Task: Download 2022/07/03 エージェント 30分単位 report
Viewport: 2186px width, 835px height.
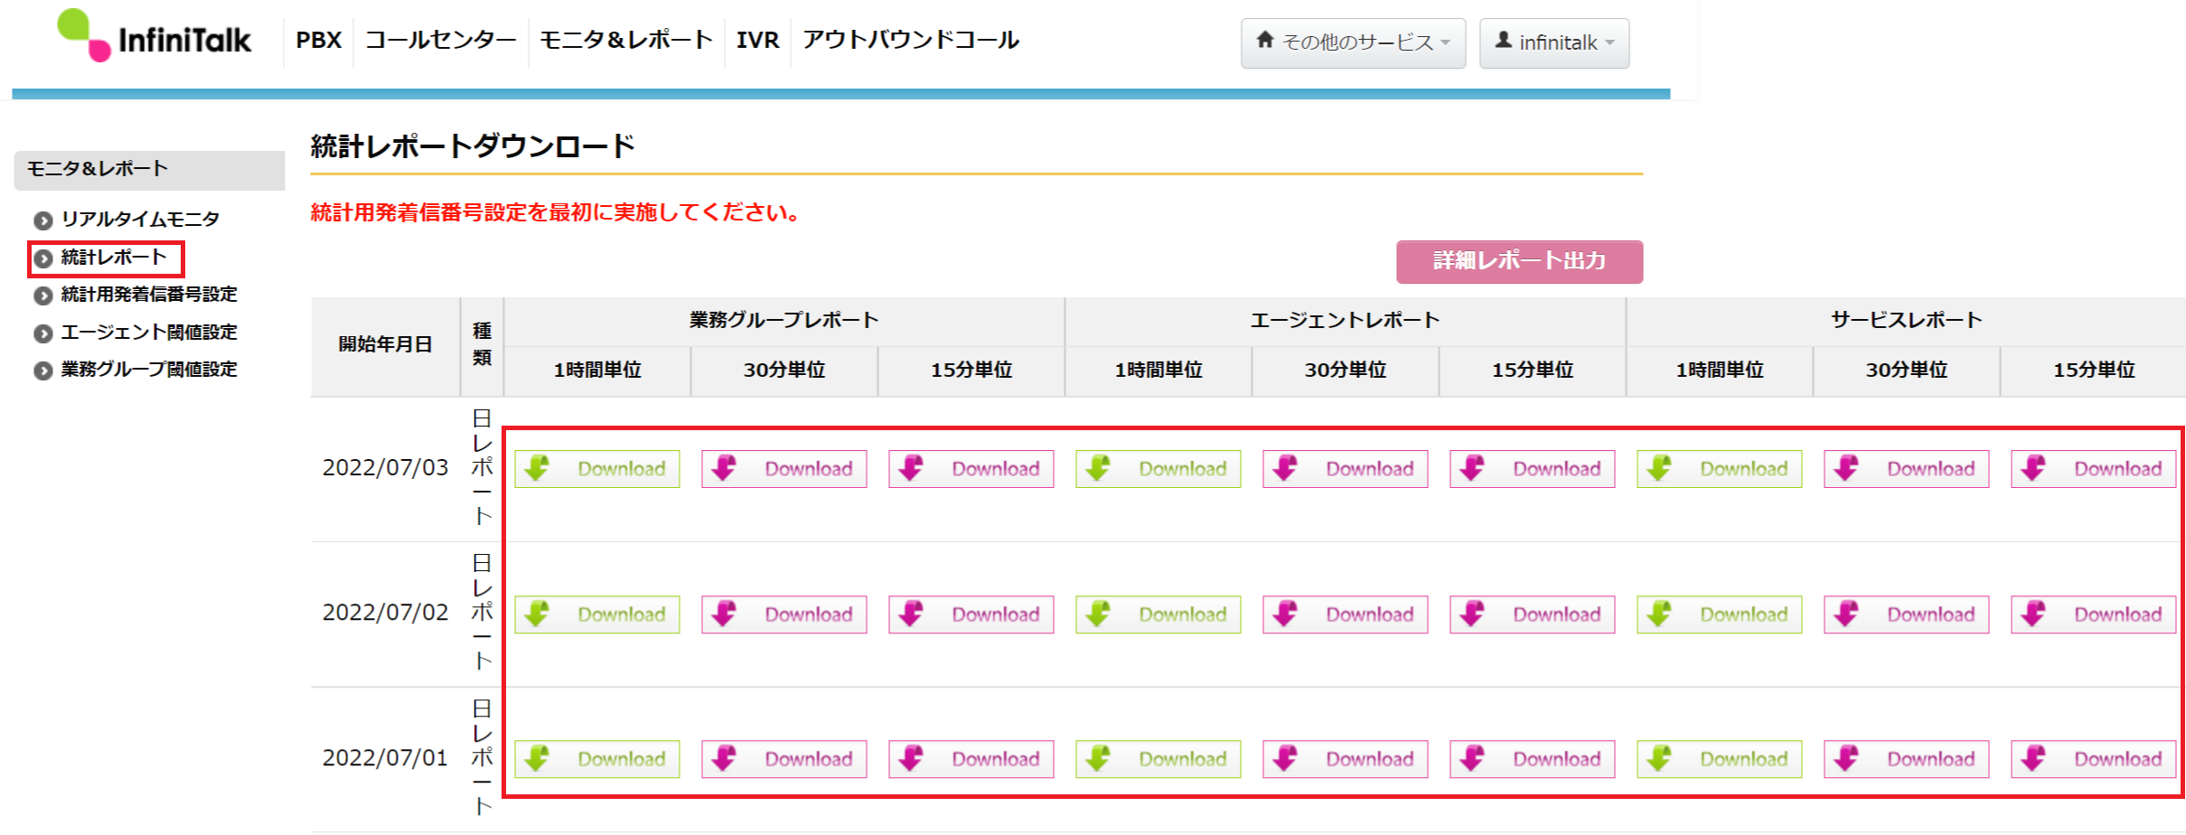Action: (x=1346, y=469)
